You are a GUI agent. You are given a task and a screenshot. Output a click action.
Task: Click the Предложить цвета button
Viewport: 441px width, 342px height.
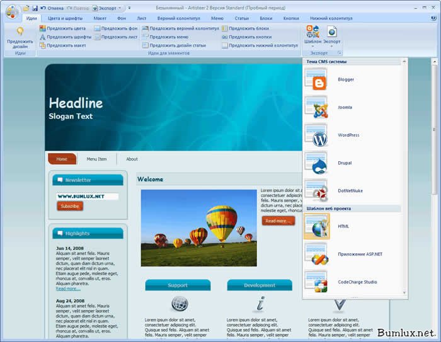tap(62, 28)
